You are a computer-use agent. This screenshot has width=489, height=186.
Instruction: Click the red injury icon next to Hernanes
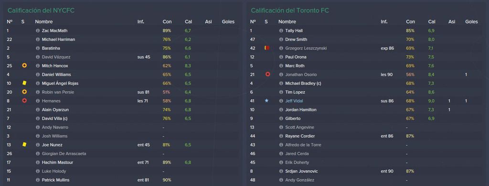(x=24, y=101)
